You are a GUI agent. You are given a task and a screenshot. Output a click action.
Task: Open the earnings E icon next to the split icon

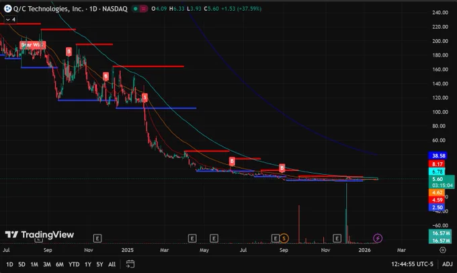coord(275,239)
